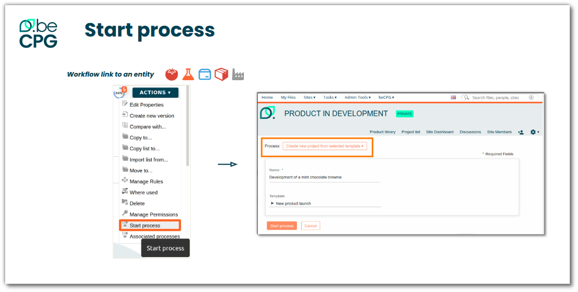This screenshot has width=578, height=292.
Task: Expand the Admin Tools dropdown menu
Action: point(357,98)
